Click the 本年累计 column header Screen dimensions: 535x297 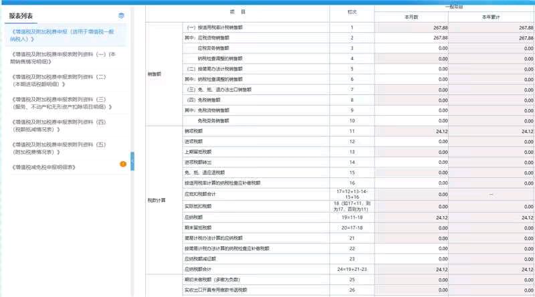pyautogui.click(x=491, y=17)
